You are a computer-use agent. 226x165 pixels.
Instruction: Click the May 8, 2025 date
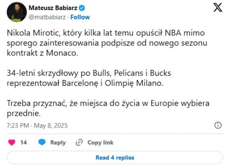pyautogui.click(x=51, y=126)
